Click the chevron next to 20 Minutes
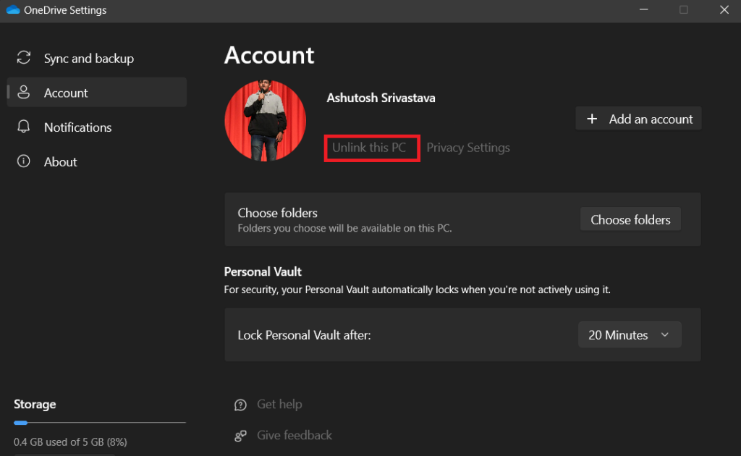 click(665, 334)
